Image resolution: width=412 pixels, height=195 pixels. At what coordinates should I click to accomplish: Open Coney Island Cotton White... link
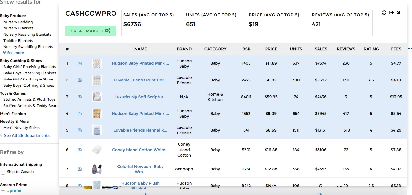coord(141,150)
